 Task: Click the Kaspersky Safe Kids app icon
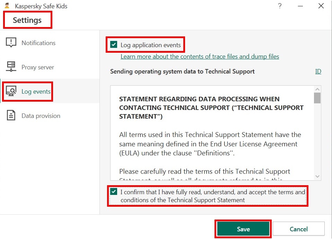(7, 6)
